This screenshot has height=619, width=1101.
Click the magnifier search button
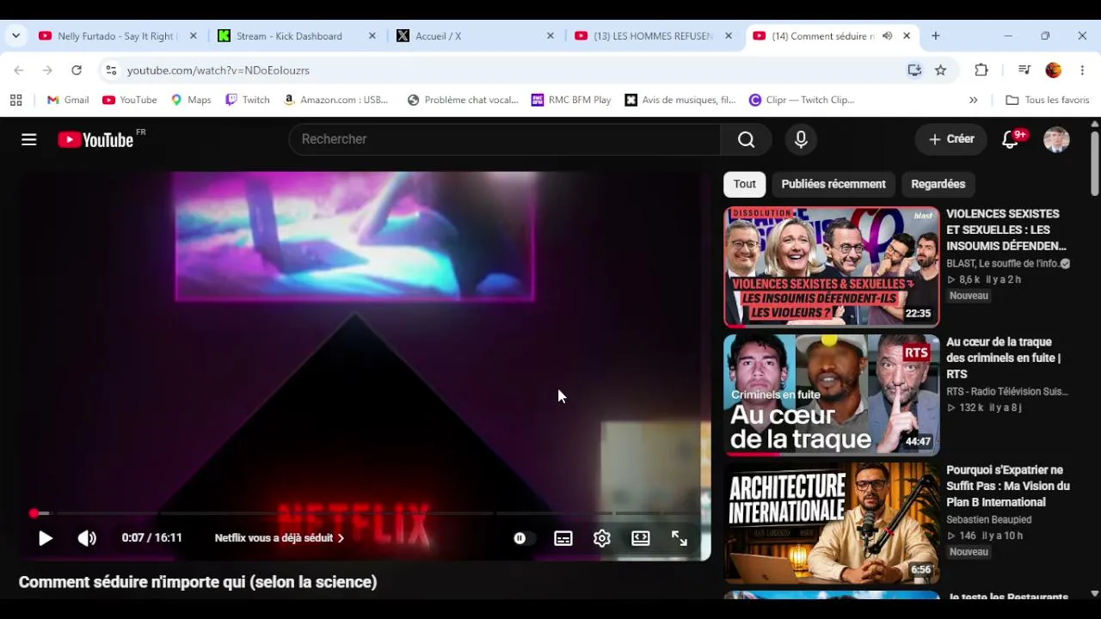746,139
